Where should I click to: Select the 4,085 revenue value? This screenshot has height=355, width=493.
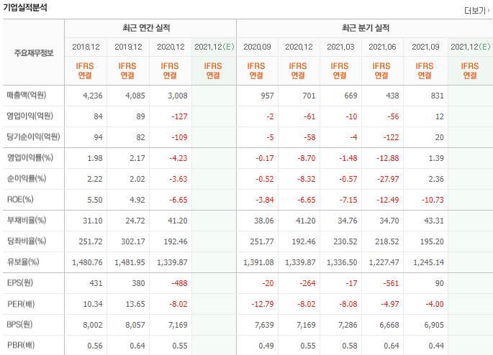(x=135, y=96)
